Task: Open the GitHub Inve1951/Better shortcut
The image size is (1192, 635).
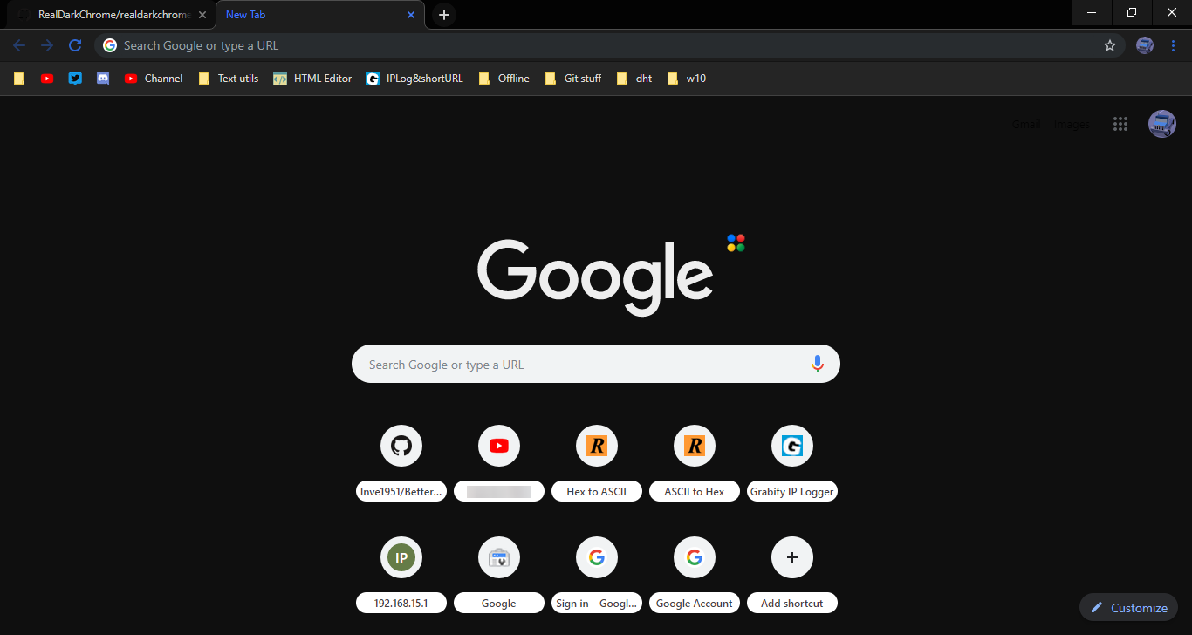Action: click(401, 464)
